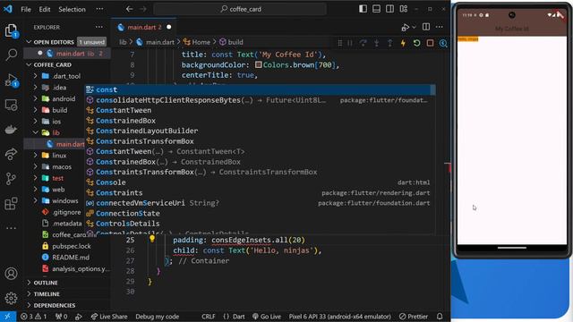Open the Explorer view in activity bar

click(11, 30)
